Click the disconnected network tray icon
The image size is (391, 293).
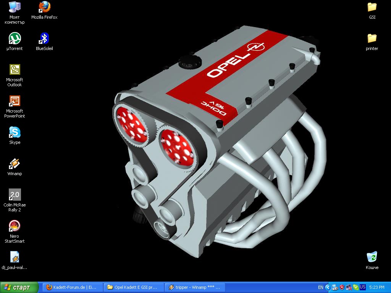(349, 287)
